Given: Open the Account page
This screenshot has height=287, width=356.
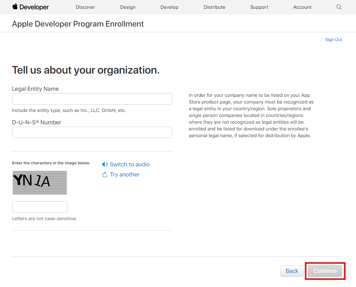Looking at the screenshot, I should coord(302,7).
